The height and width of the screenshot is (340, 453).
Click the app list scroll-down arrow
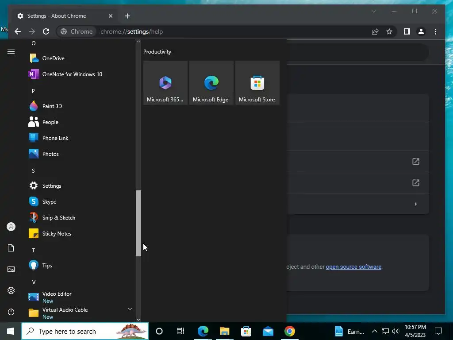pyautogui.click(x=138, y=320)
